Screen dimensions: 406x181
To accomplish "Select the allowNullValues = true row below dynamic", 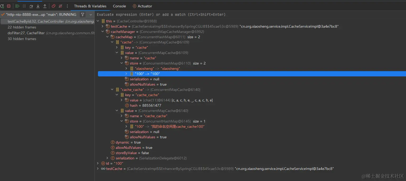I will (x=131, y=148).
